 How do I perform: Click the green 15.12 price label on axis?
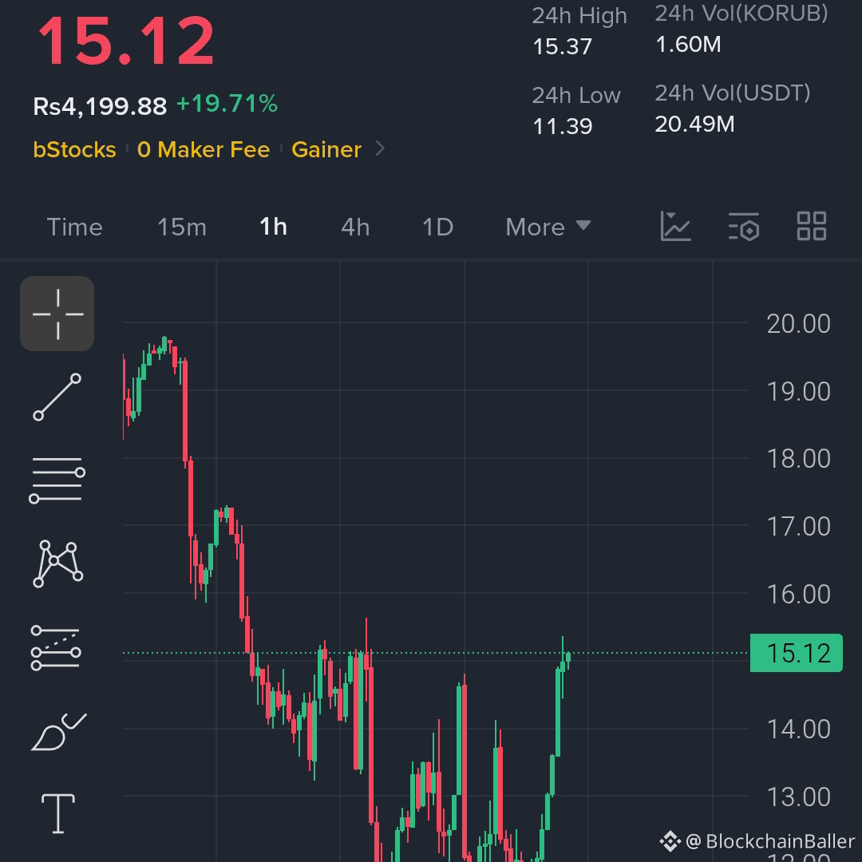[x=796, y=653]
